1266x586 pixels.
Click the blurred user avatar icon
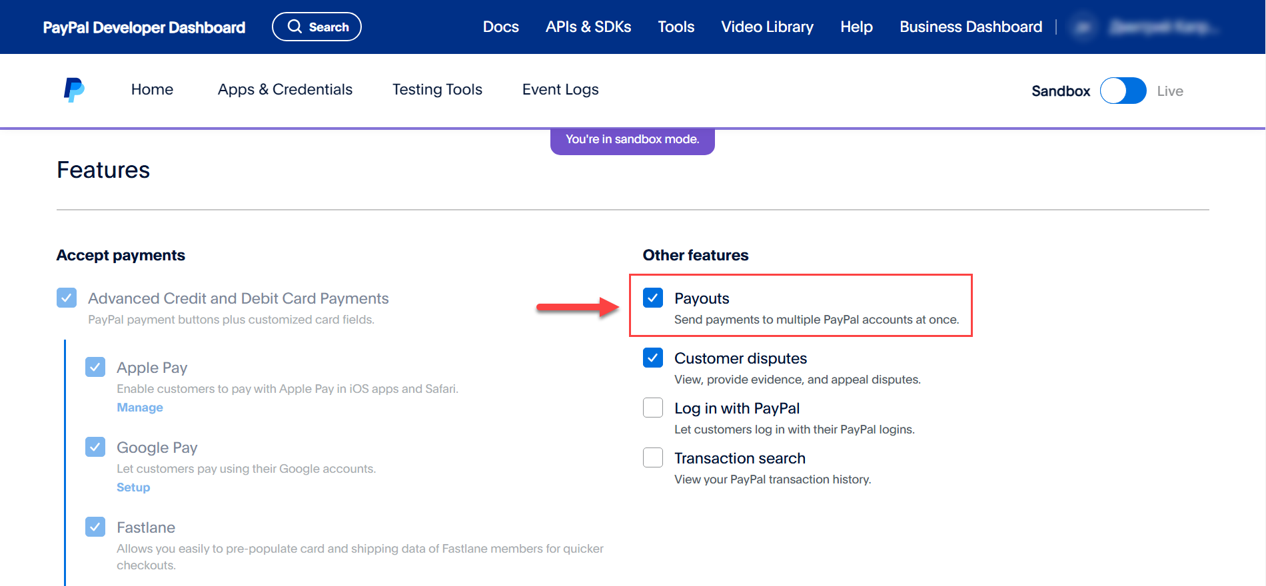(1083, 27)
